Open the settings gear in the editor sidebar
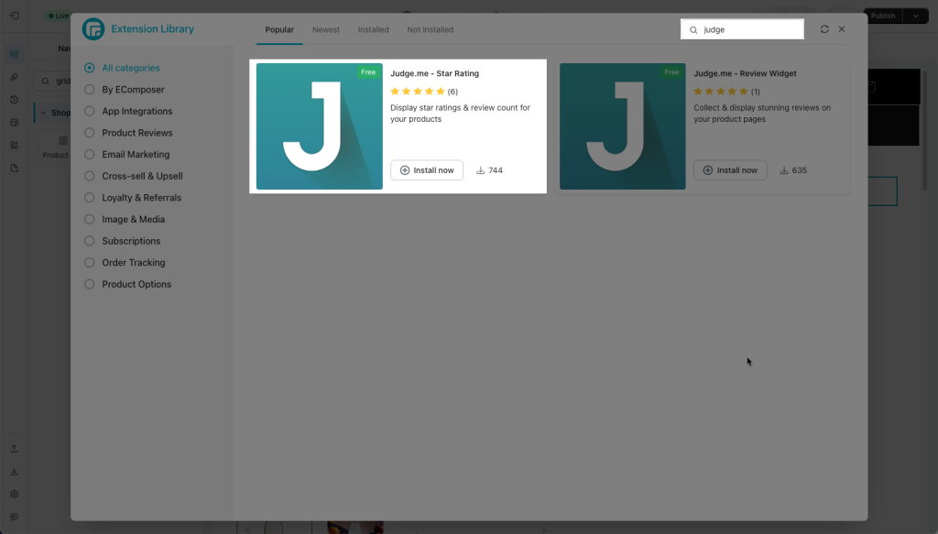The width and height of the screenshot is (938, 534). [15, 495]
